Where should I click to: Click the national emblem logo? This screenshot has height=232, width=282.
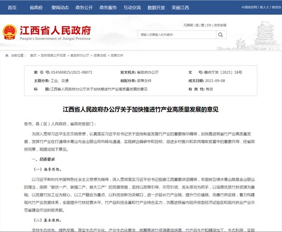[10, 32]
